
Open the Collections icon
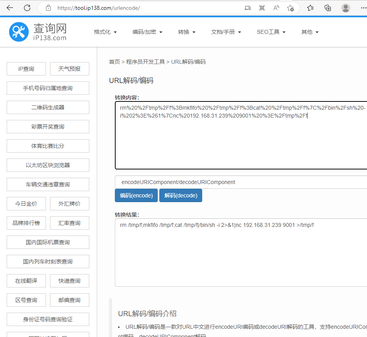[x=328, y=8]
